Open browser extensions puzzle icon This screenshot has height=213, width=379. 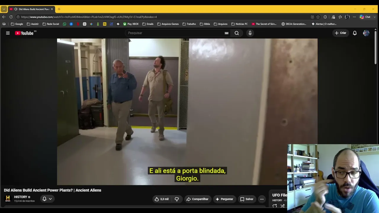click(325, 17)
